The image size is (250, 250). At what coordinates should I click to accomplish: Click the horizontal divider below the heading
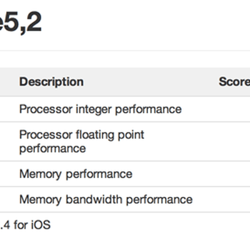pos(125,51)
